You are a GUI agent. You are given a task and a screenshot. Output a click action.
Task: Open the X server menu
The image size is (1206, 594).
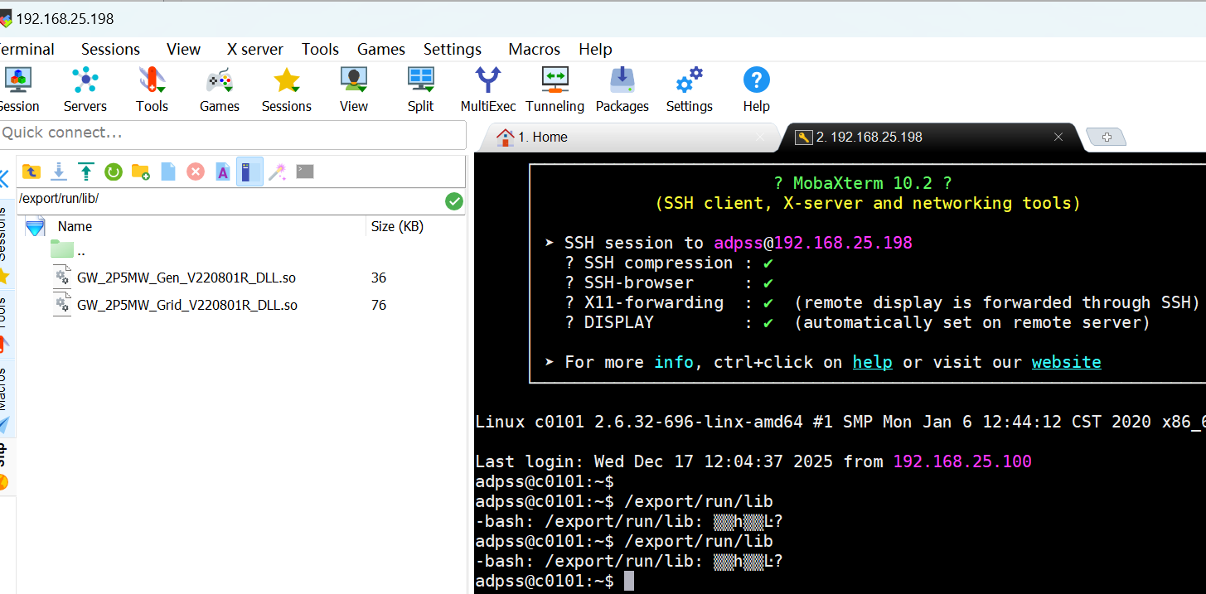click(x=254, y=49)
